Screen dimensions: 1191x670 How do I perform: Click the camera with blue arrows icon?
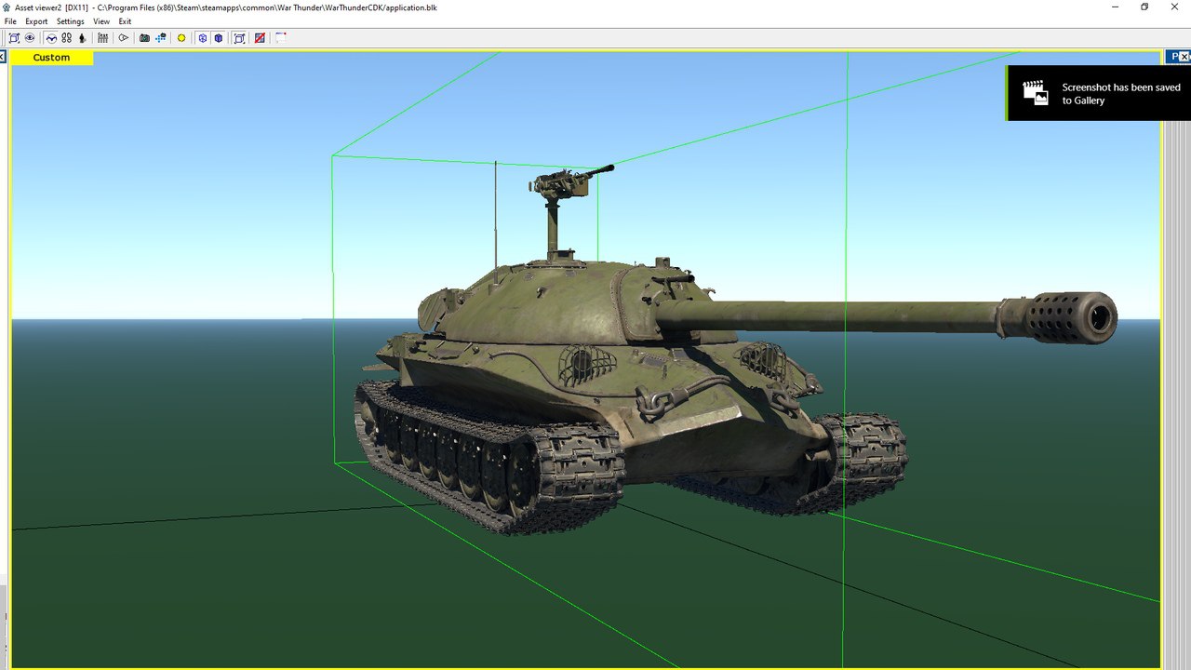pyautogui.click(x=161, y=38)
